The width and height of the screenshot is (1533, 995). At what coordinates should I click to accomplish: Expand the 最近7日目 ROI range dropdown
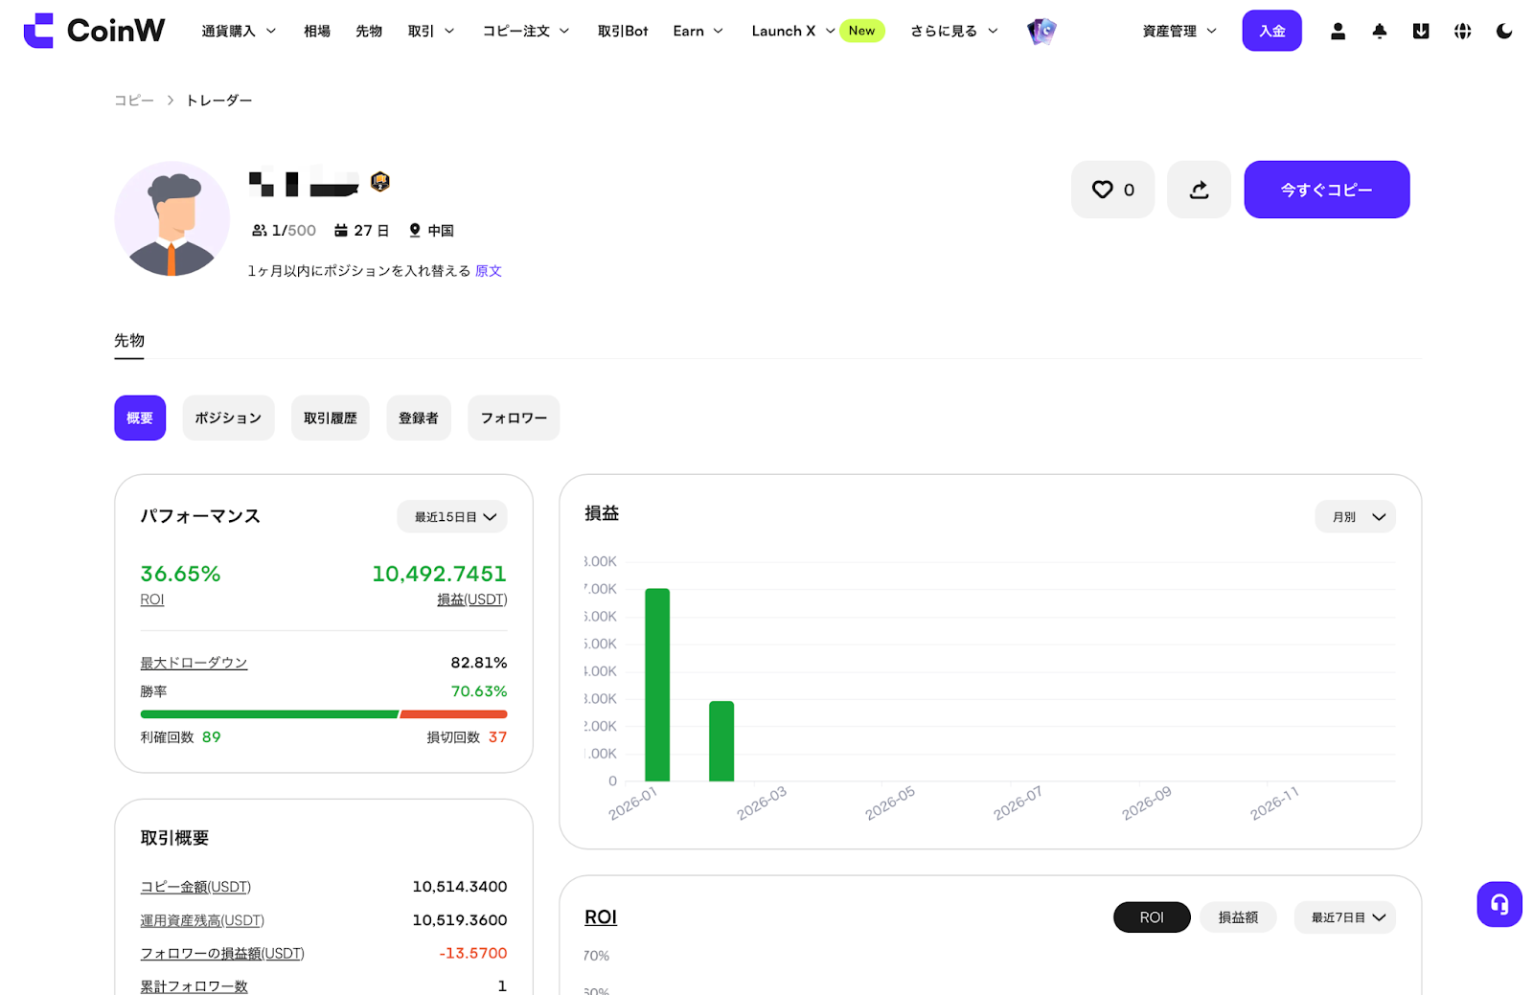(1344, 917)
